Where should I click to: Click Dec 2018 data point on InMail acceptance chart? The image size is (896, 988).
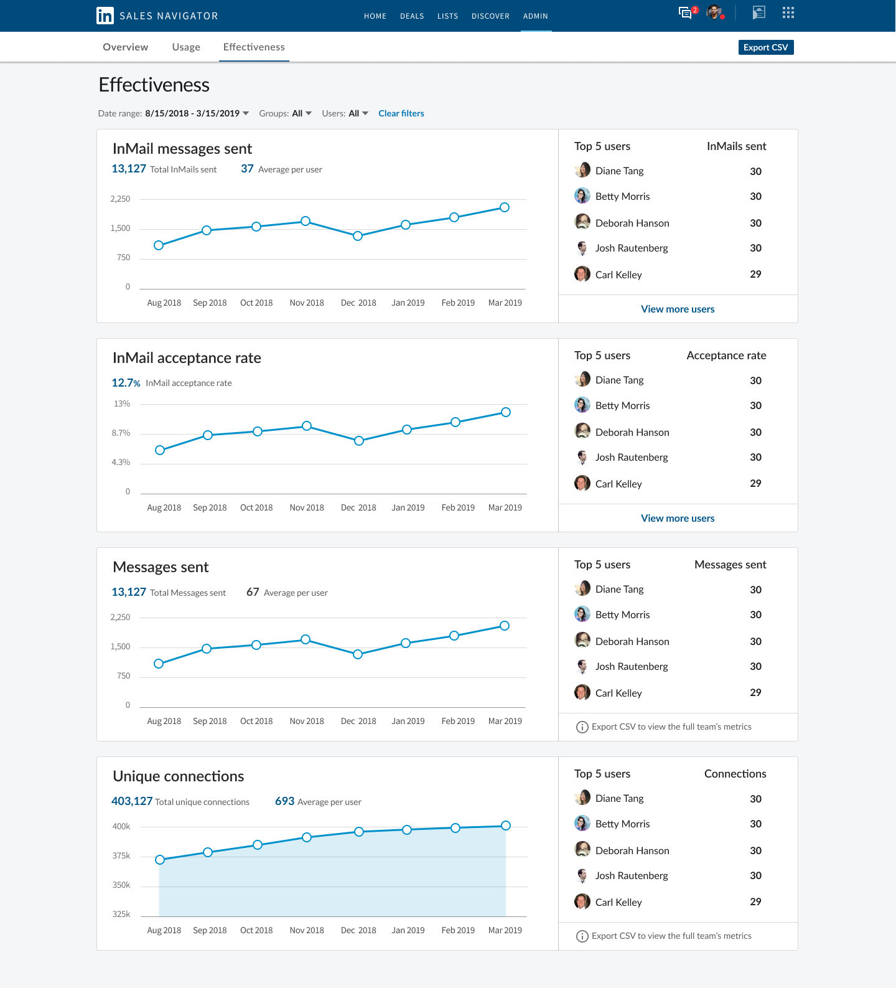tap(359, 441)
